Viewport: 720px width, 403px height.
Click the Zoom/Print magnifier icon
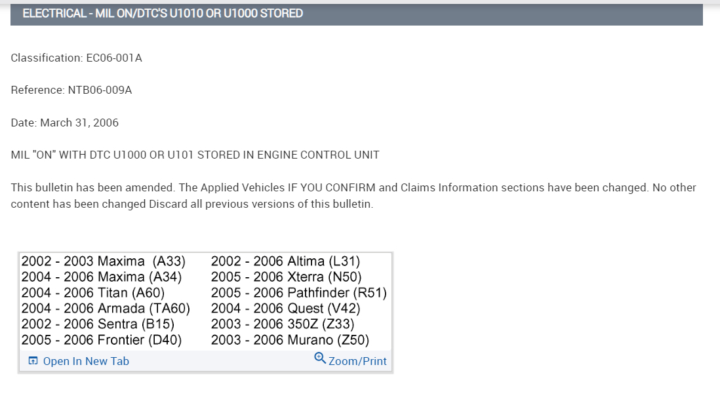320,358
